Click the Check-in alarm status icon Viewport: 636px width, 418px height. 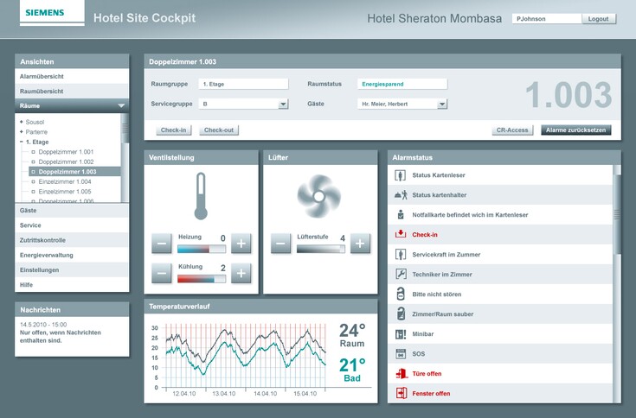[401, 234]
